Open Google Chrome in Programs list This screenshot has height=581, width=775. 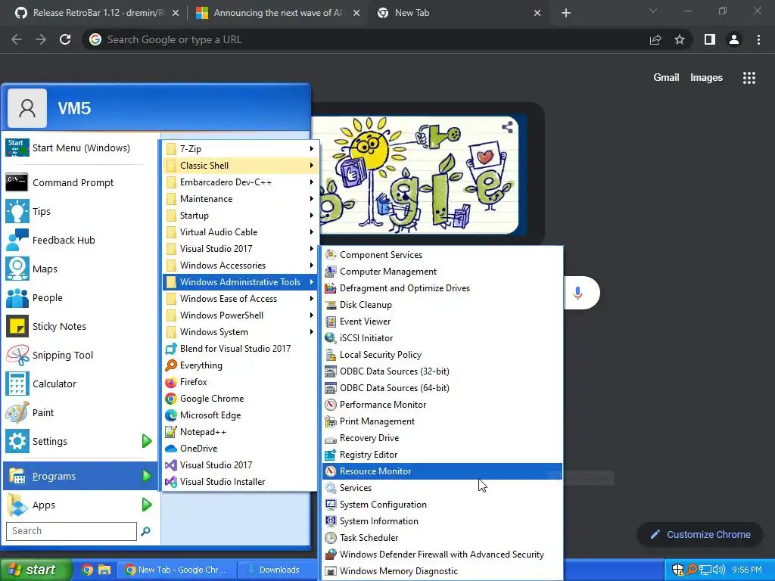(x=240, y=399)
